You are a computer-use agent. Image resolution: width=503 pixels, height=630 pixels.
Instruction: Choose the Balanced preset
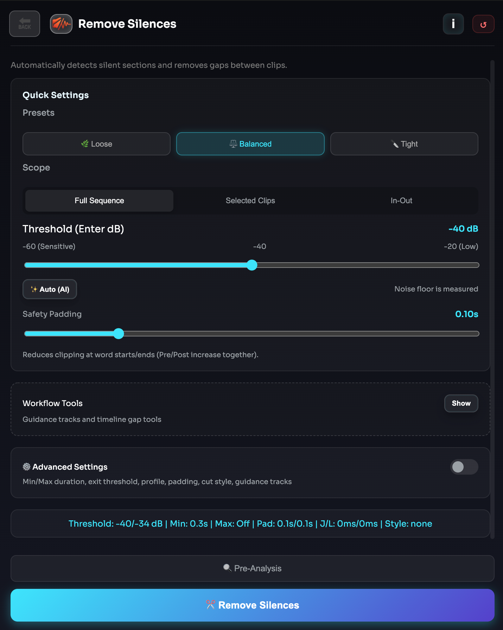pos(250,144)
